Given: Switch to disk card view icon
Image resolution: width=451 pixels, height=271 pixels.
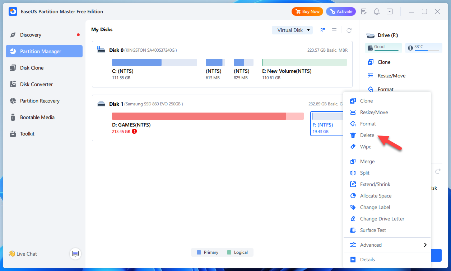Looking at the screenshot, I should click(323, 30).
